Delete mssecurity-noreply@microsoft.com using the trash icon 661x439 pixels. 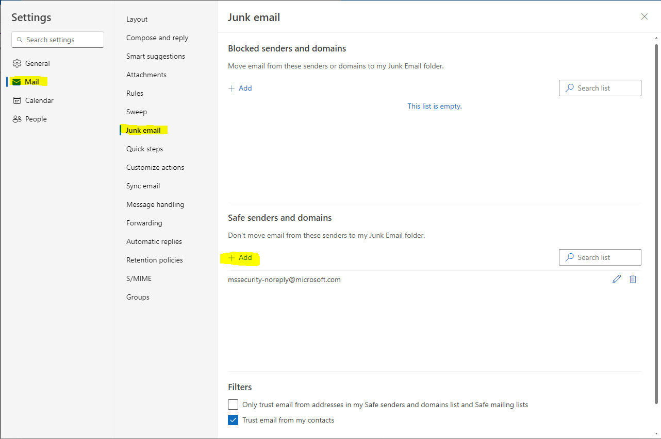point(633,279)
